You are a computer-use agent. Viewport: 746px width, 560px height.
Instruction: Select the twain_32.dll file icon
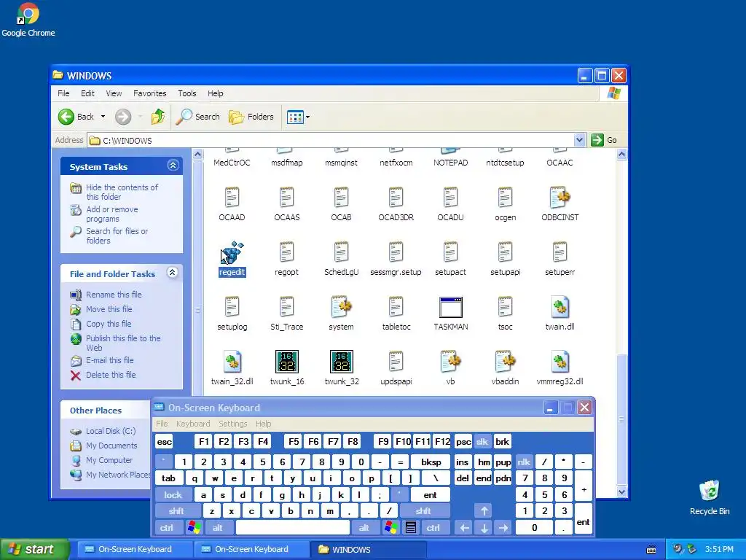[x=232, y=362]
